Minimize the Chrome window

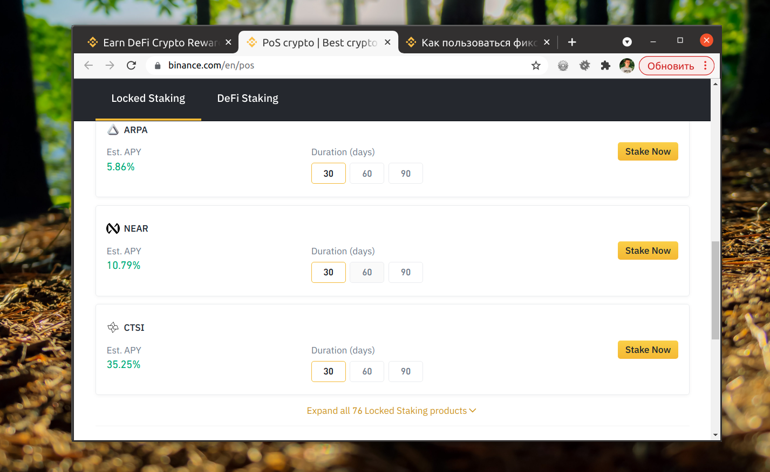(653, 41)
